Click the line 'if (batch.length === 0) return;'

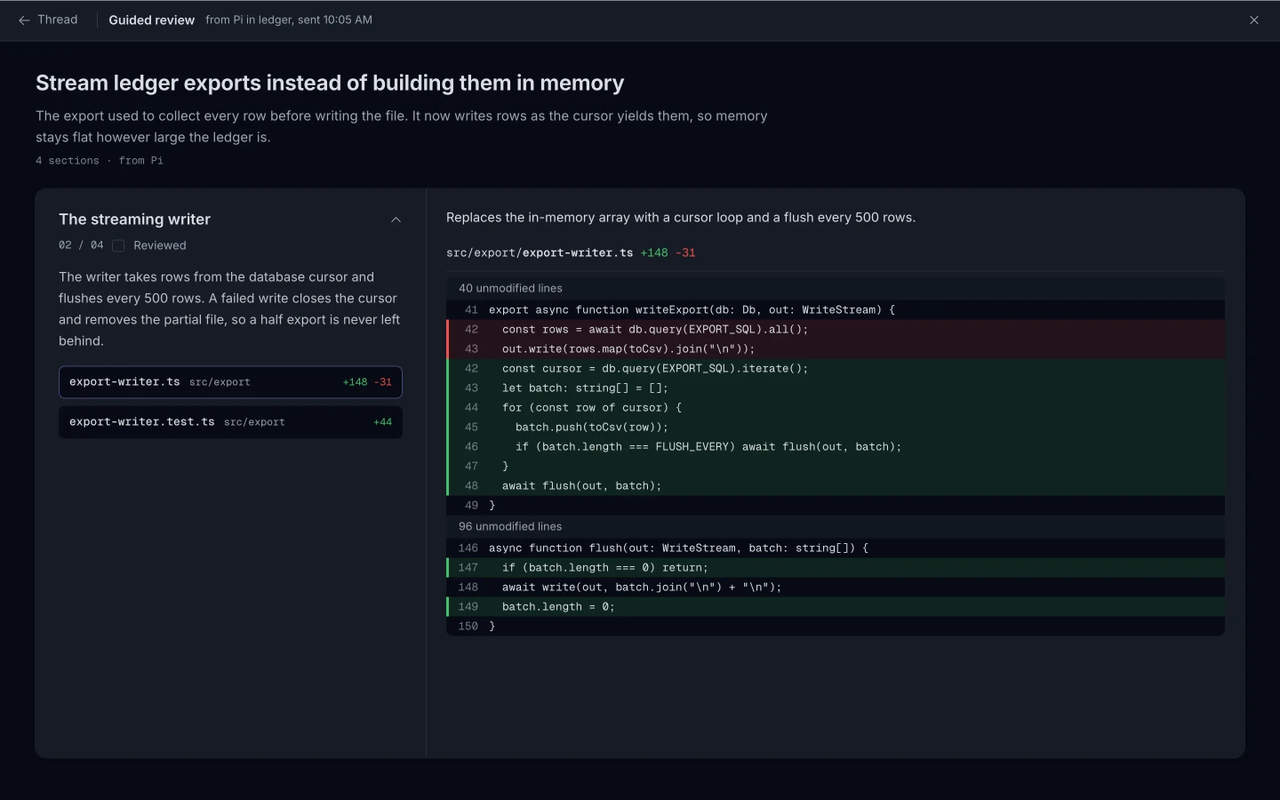pyautogui.click(x=836, y=567)
